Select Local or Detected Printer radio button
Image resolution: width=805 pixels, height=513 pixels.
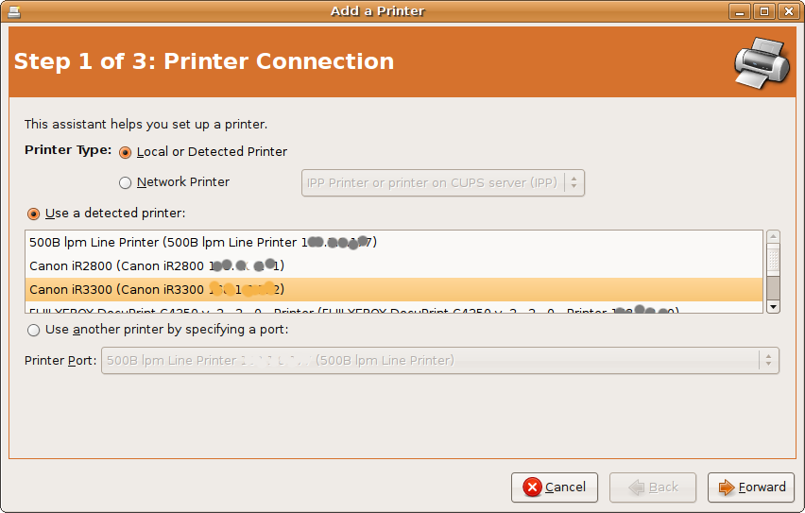pos(125,152)
